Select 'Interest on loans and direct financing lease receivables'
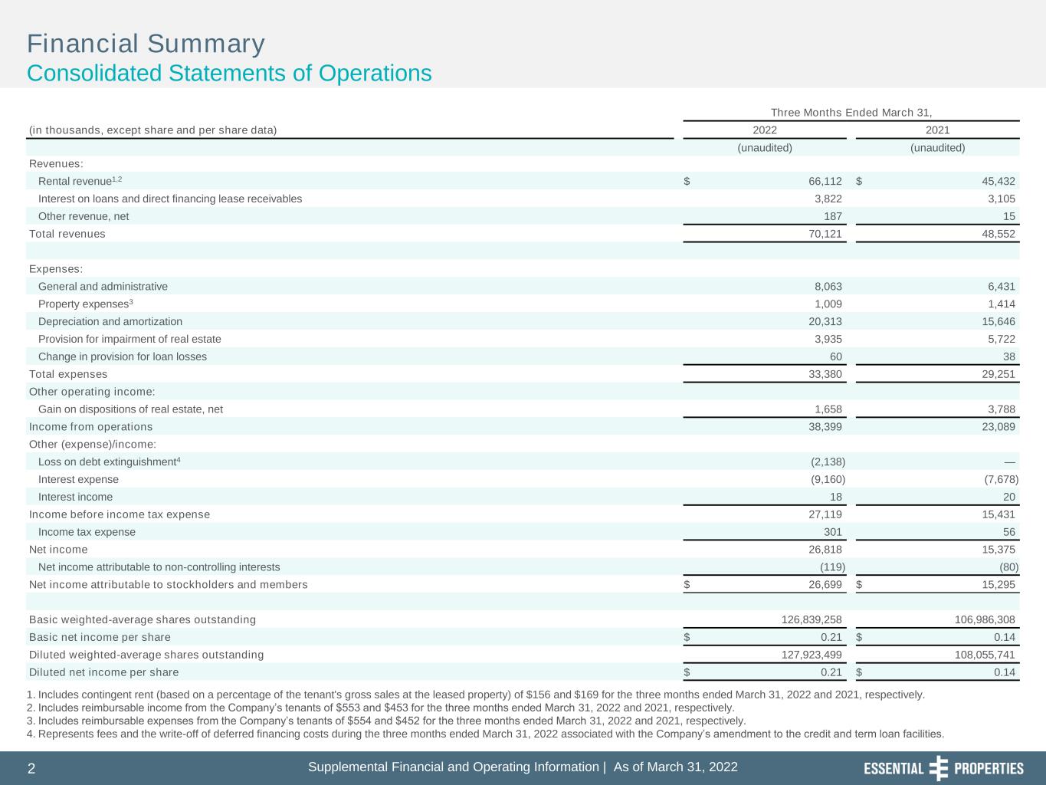Screen dimensions: 1046x785 coord(170,199)
